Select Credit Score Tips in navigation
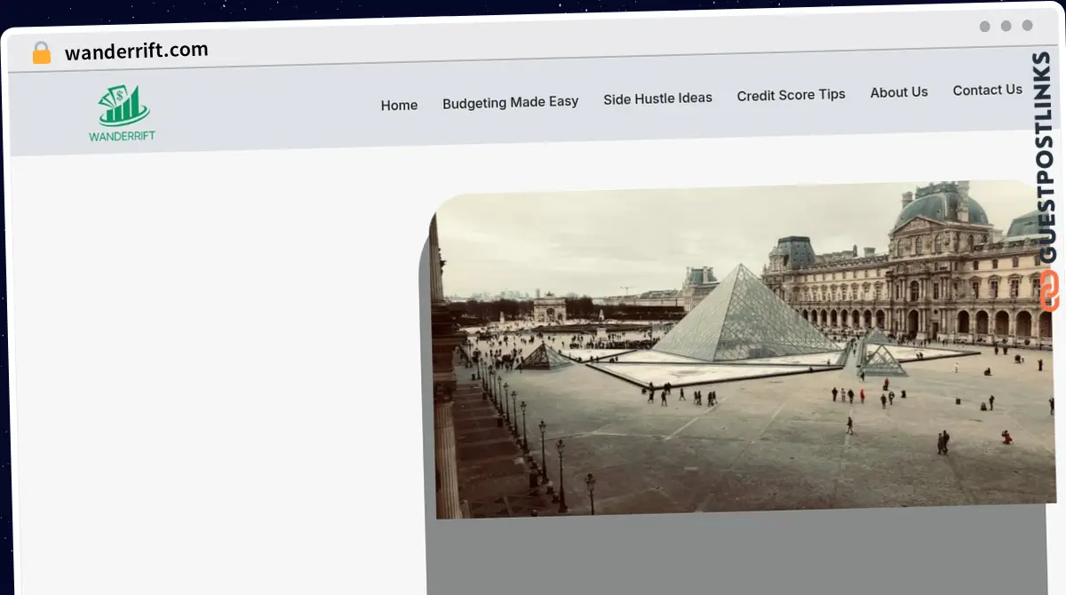Image resolution: width=1066 pixels, height=595 pixels. tap(791, 95)
